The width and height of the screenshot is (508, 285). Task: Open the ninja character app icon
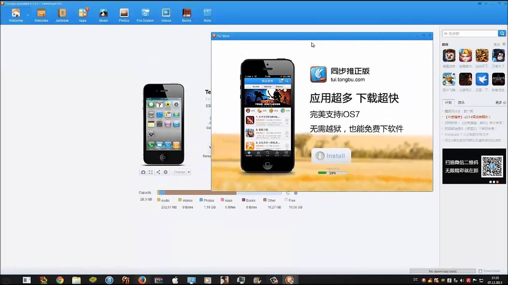coord(498,55)
